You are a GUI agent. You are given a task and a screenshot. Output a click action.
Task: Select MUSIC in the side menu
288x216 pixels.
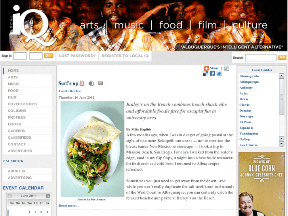click(27, 84)
